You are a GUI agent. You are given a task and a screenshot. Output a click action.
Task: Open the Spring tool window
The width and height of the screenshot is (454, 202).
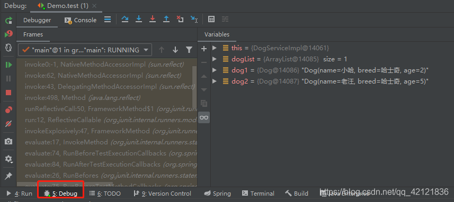point(217,194)
